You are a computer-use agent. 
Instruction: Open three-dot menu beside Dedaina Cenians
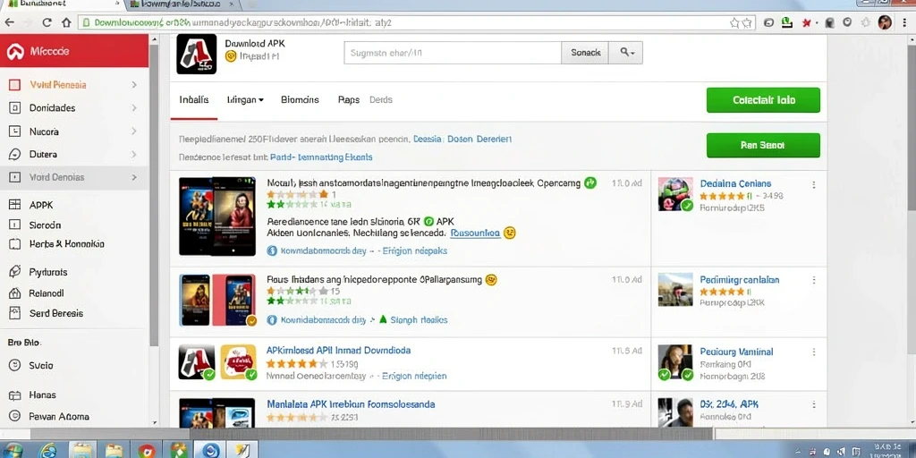(814, 184)
